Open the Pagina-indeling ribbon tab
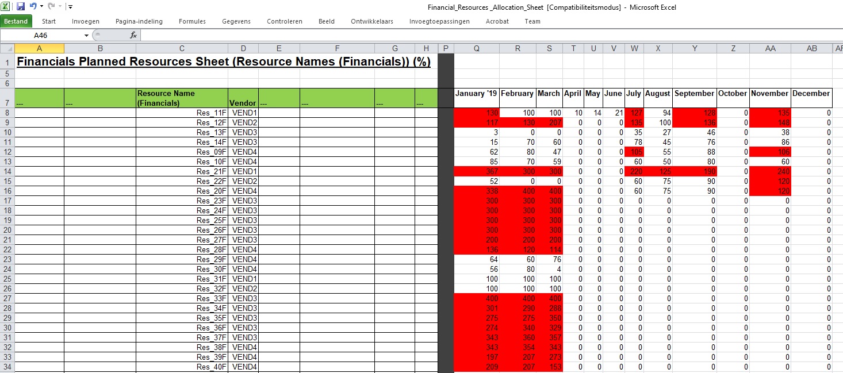The height and width of the screenshot is (373, 843). pos(139,21)
